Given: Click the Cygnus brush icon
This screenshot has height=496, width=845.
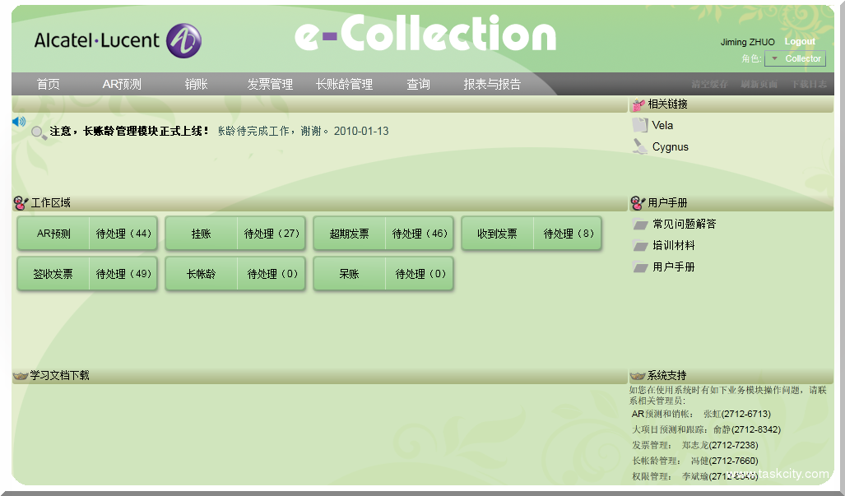Looking at the screenshot, I should pyautogui.click(x=640, y=146).
